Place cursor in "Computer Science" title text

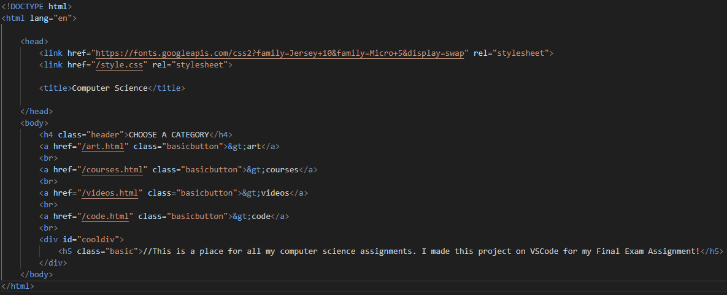click(x=110, y=88)
